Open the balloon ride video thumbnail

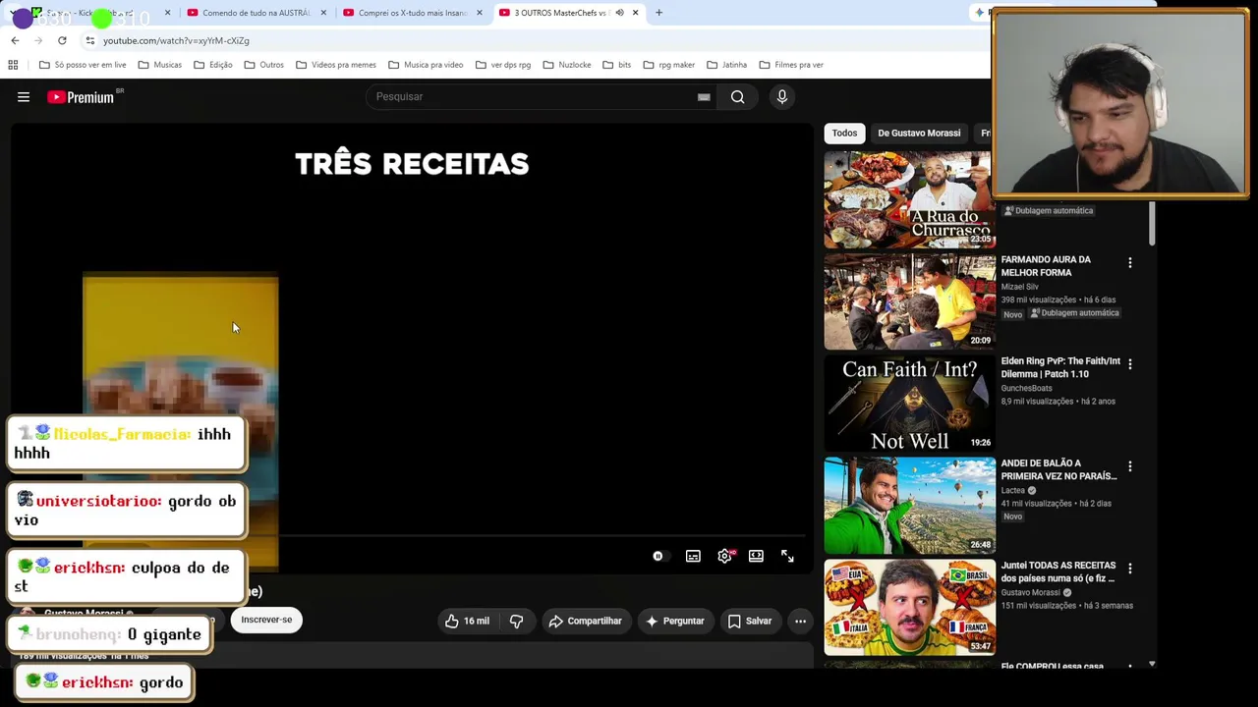point(909,506)
